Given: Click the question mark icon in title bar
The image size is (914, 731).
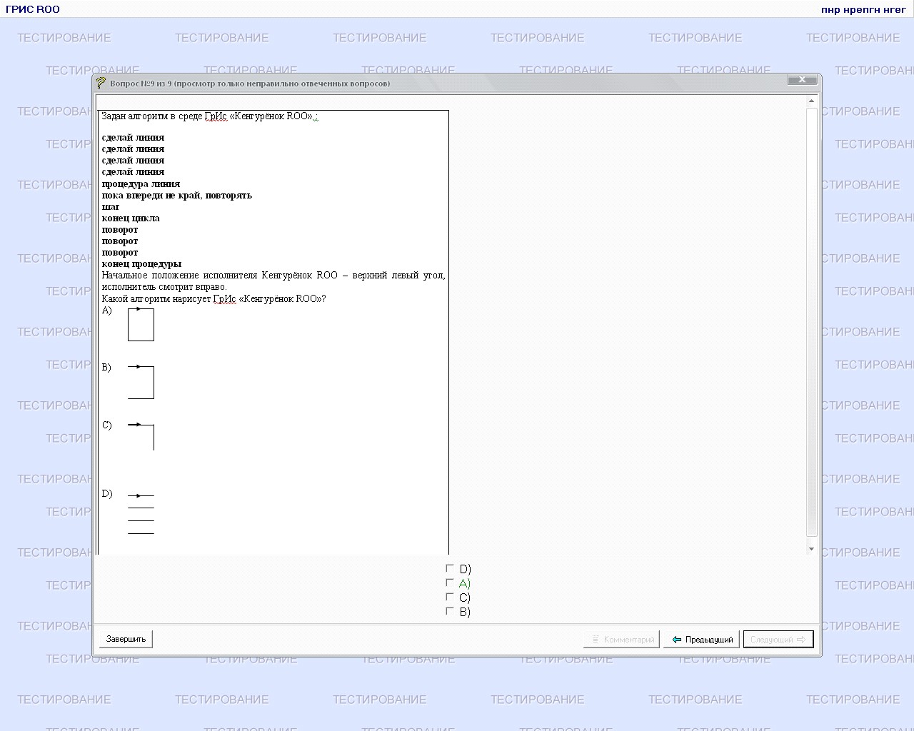Looking at the screenshot, I should pyautogui.click(x=101, y=84).
